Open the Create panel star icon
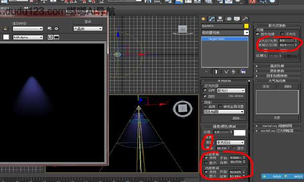Image resolution: width=304 pixels, height=182 pixels. point(203,19)
